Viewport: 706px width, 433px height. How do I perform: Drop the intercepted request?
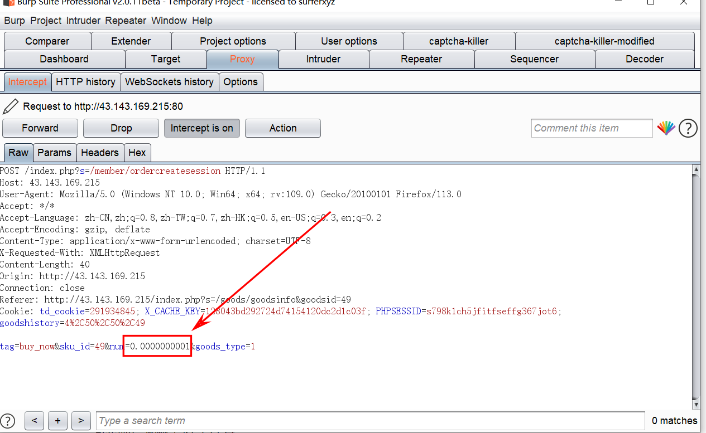point(121,128)
